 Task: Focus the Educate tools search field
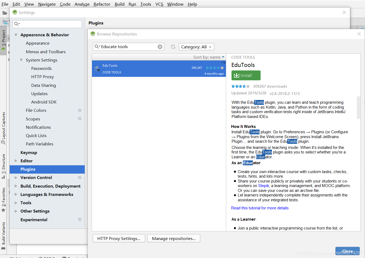coord(128,47)
